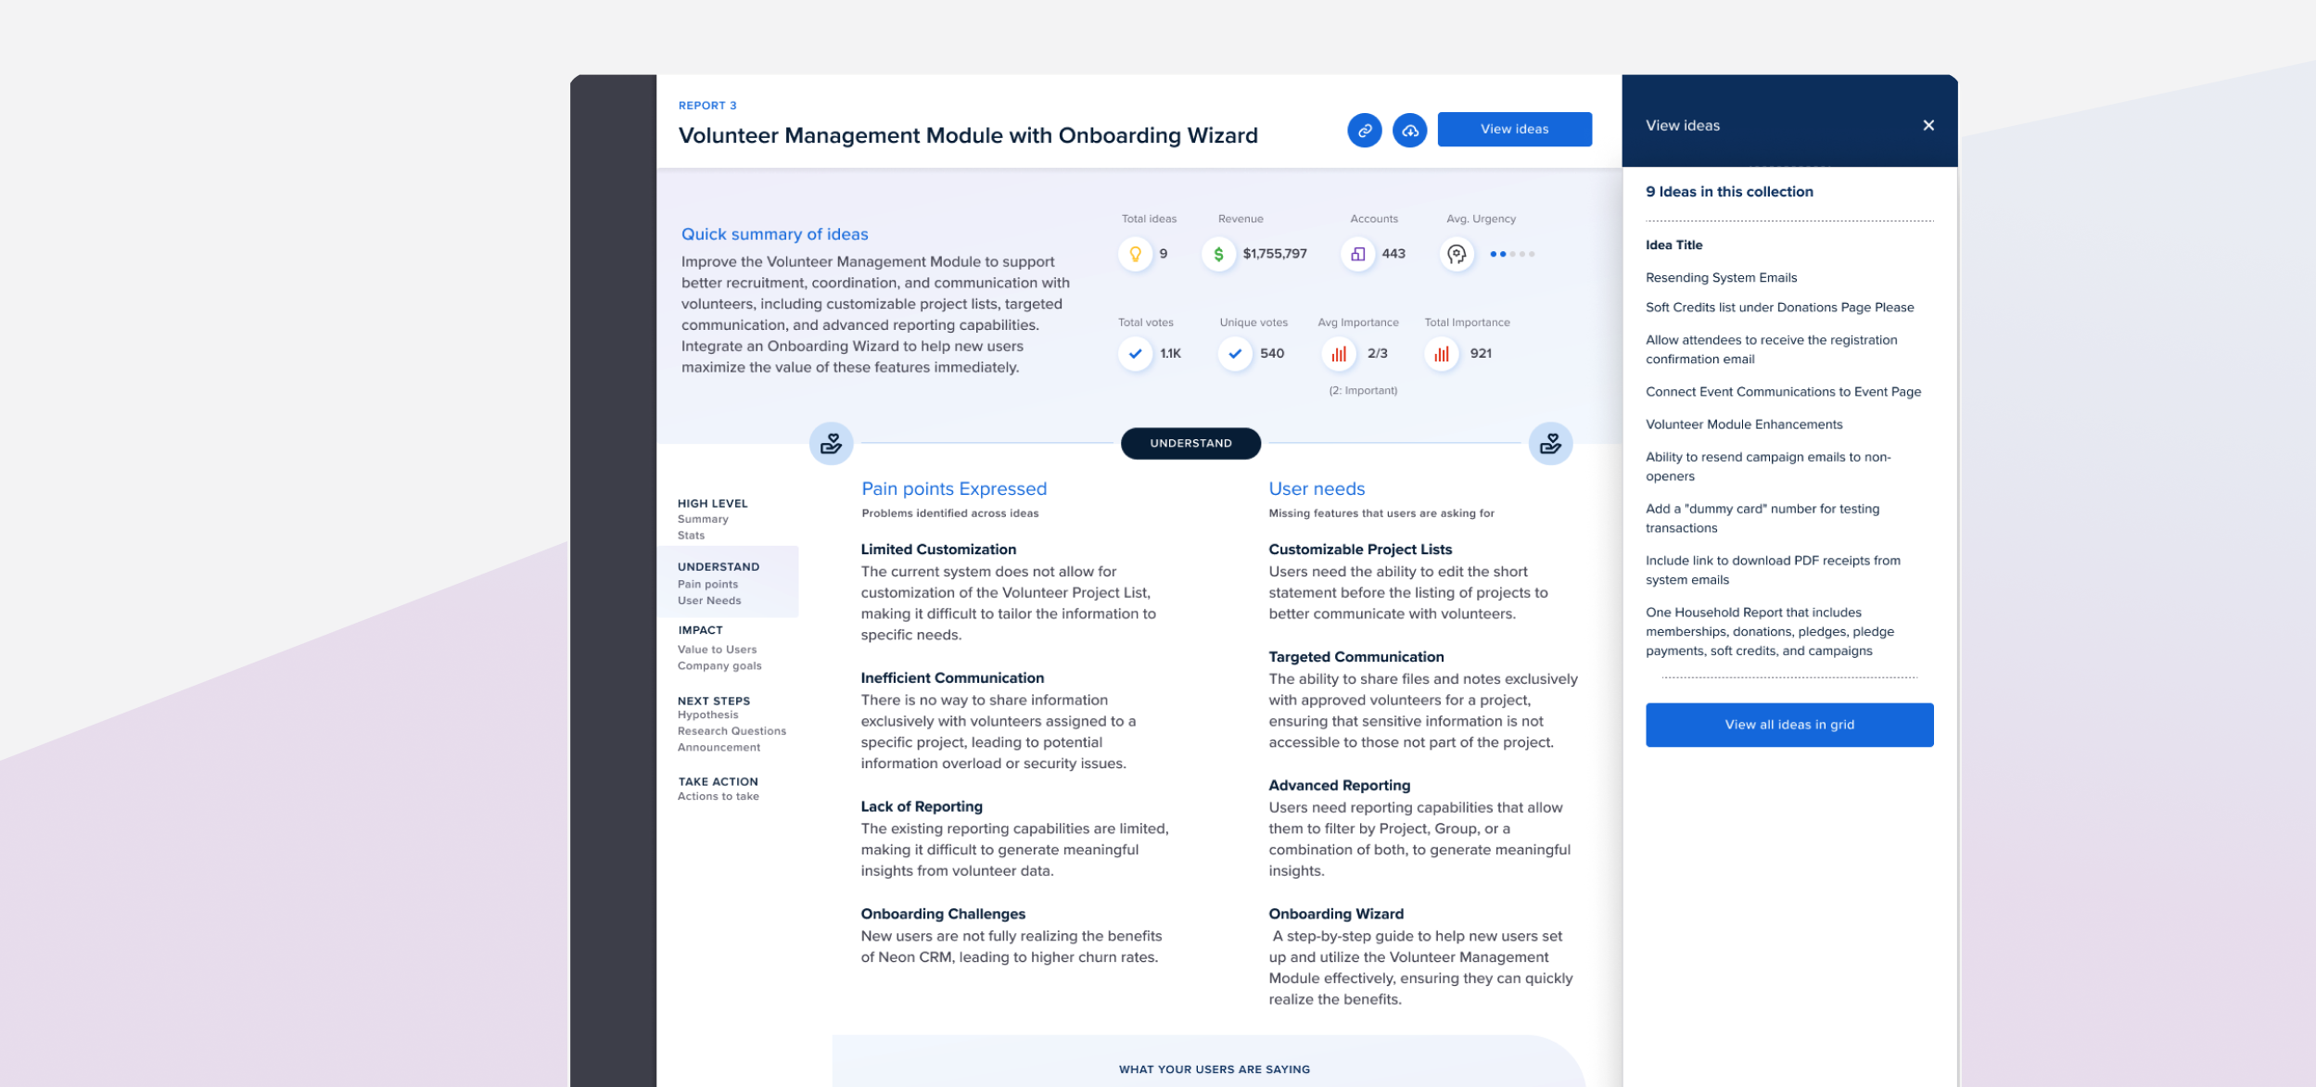Click the Quick summary of ideas heading

pos(774,234)
